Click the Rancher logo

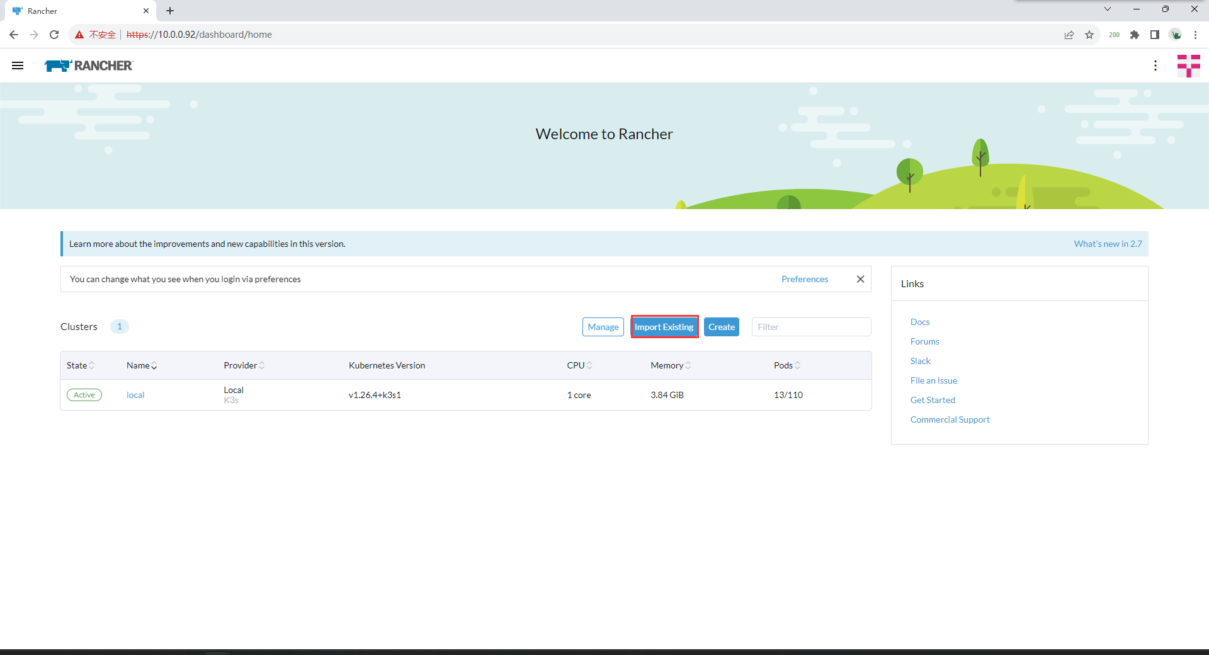pyautogui.click(x=89, y=65)
